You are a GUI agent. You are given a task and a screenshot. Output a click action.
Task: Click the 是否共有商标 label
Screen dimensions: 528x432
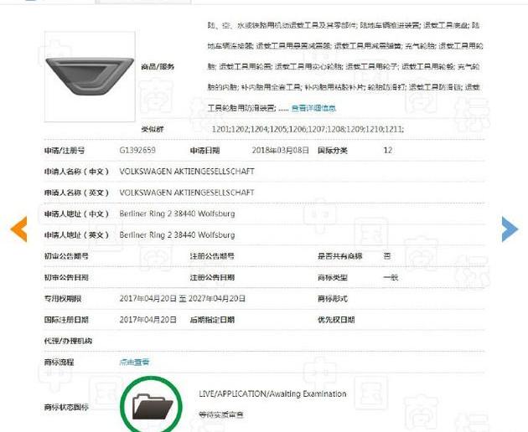(x=339, y=256)
